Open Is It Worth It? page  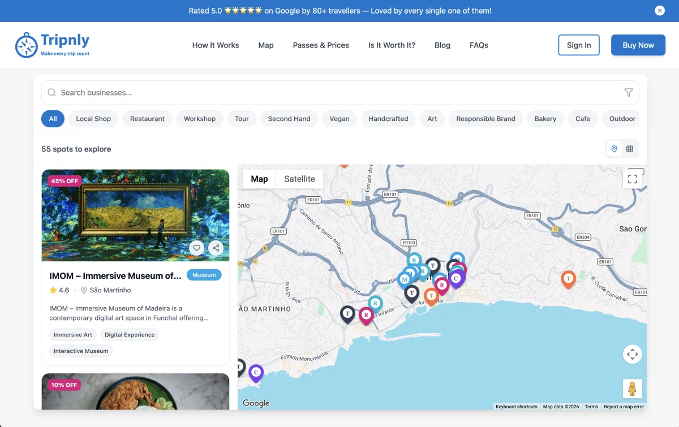[x=392, y=45]
